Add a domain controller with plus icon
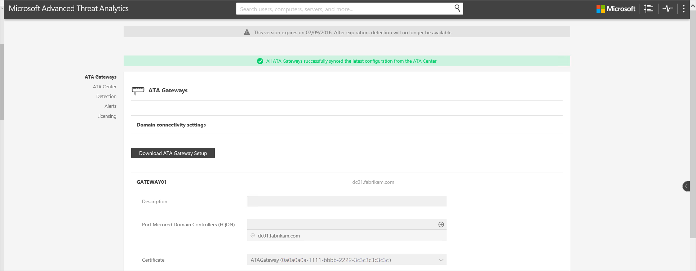 441,225
